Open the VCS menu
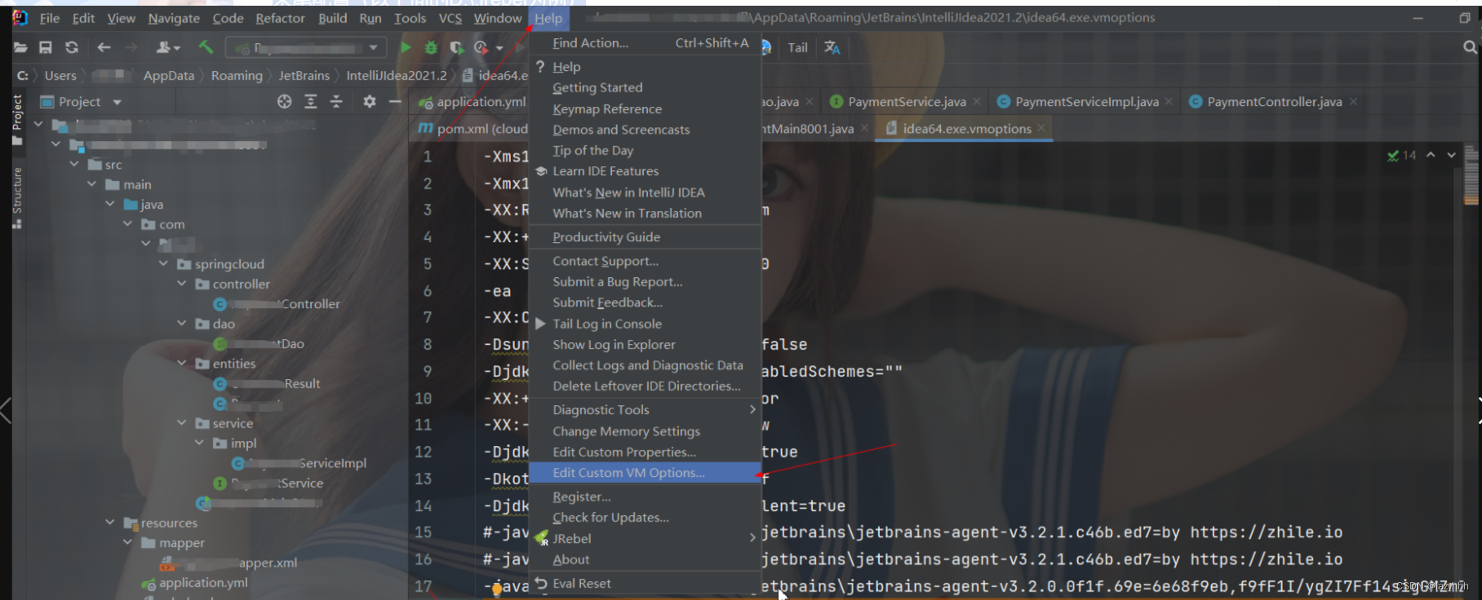Screen dimensions: 1482x600 coord(450,18)
